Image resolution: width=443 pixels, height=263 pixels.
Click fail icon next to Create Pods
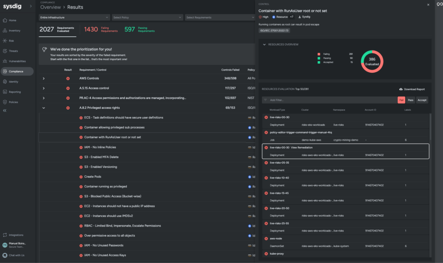pyautogui.click(x=81, y=177)
